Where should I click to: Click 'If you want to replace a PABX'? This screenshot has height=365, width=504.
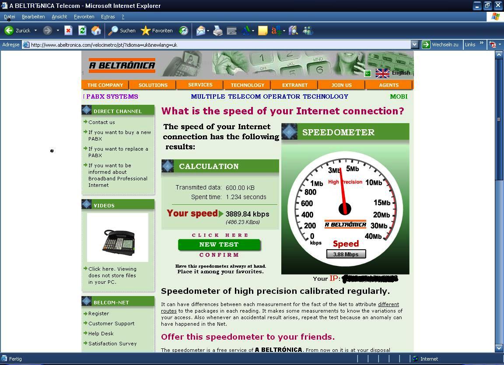118,152
